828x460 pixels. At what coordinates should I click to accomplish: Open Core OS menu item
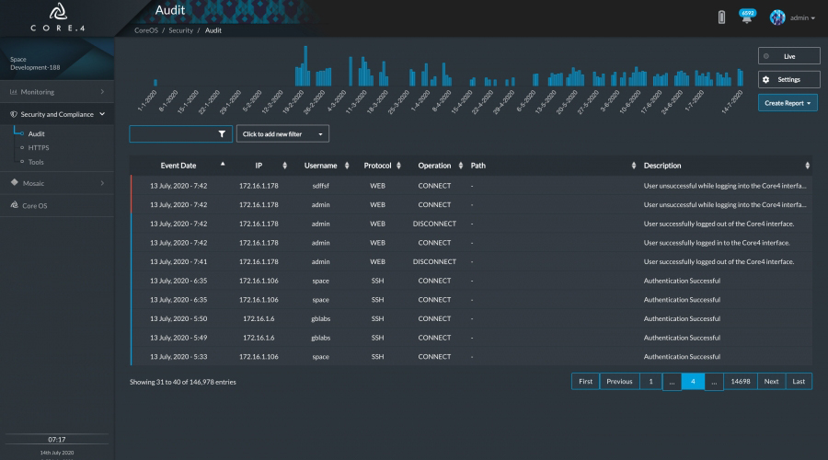57,205
